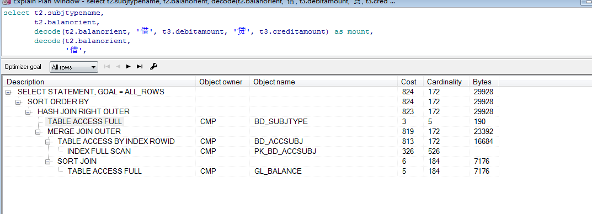Collapse HASH JOIN RIGHT OUTER node
The height and width of the screenshot is (214, 592).
point(28,112)
